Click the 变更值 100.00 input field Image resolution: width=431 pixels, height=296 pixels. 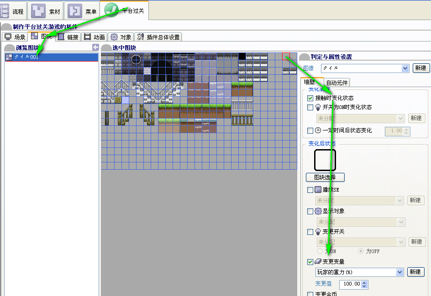[x=351, y=284]
